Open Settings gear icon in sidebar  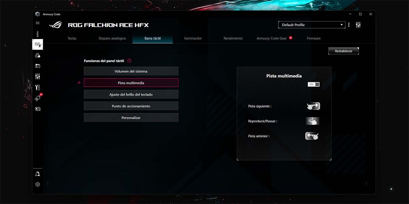tap(37, 184)
